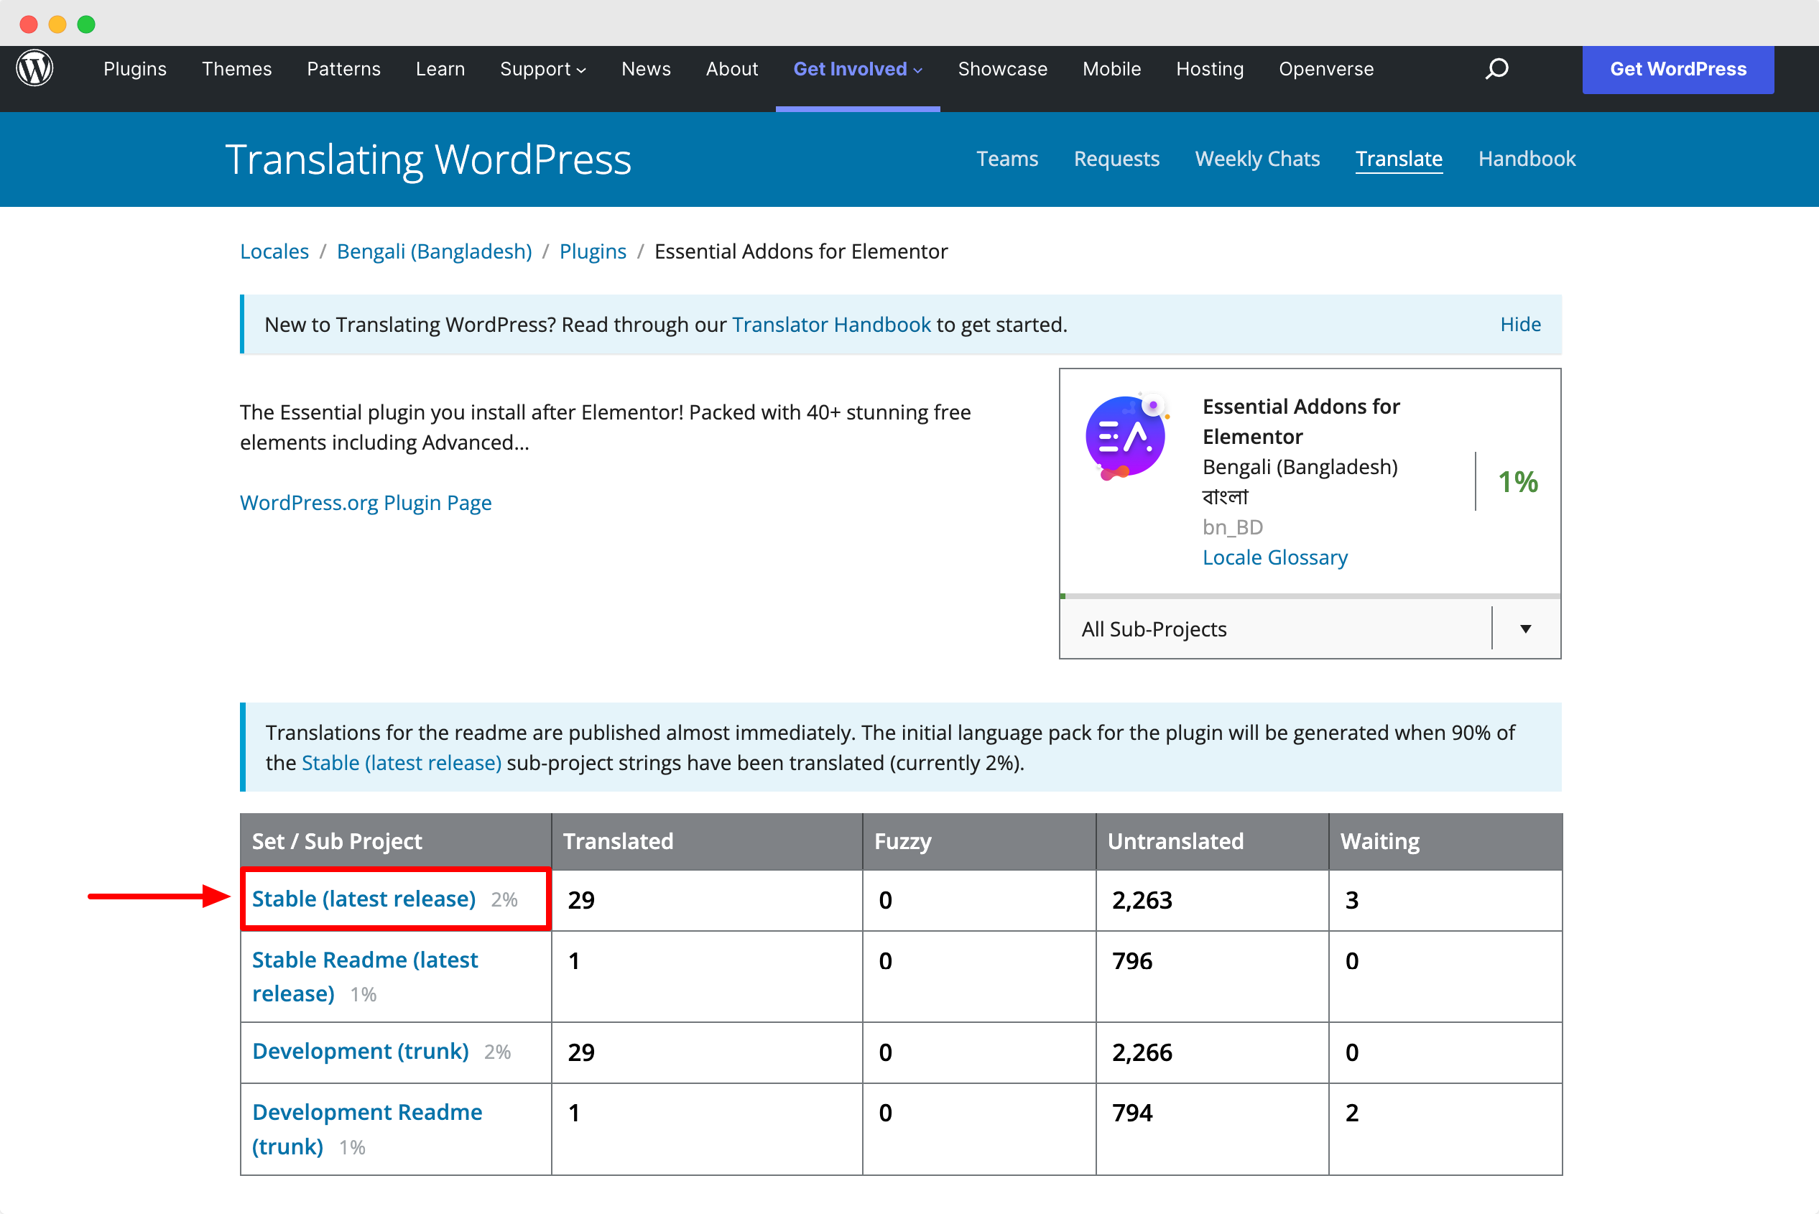Go to the Themes menu item
1819x1214 pixels.
pyautogui.click(x=236, y=69)
